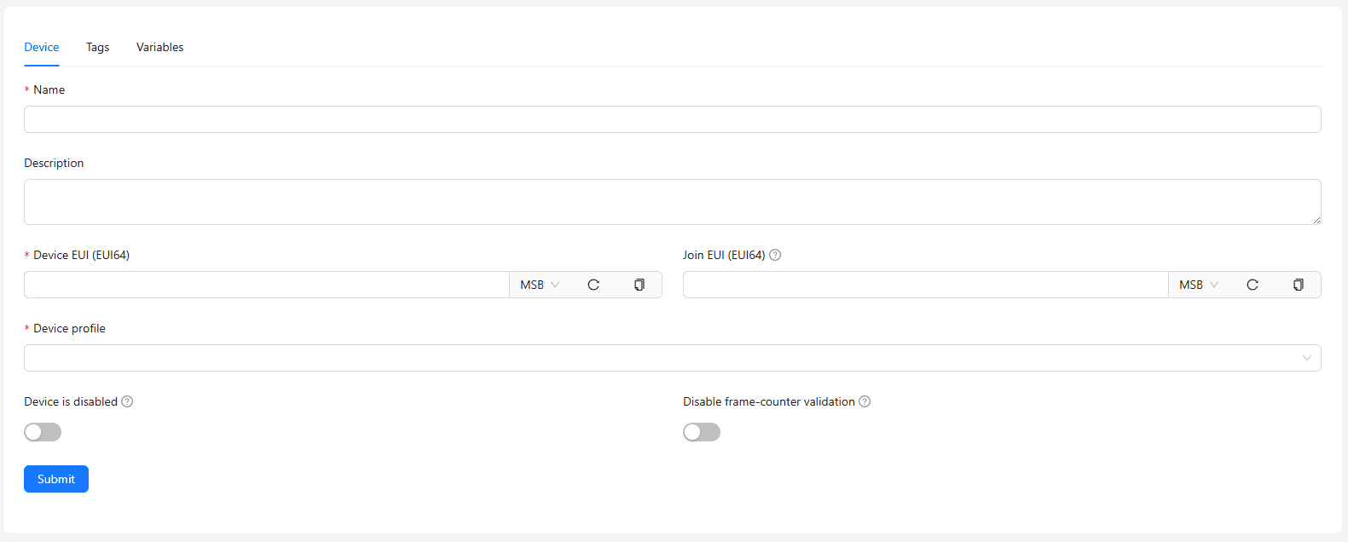Switch to the Tags tab
The image size is (1348, 542).
pos(97,47)
